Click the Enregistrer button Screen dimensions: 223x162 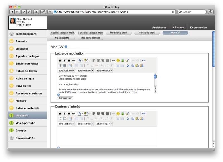click(65, 98)
